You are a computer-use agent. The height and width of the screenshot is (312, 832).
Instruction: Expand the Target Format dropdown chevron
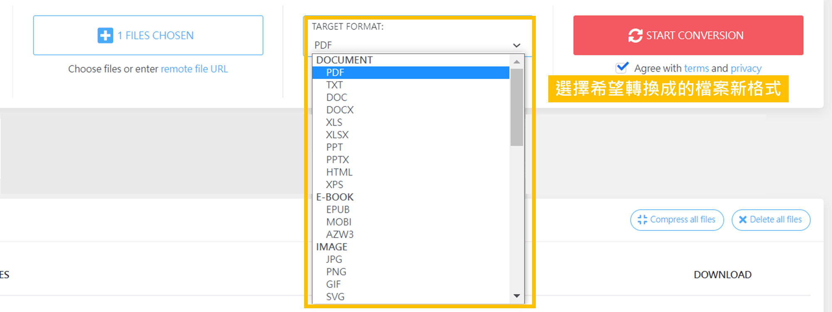(517, 45)
